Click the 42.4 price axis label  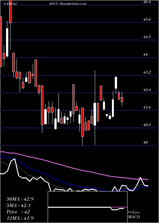click(x=146, y=90)
